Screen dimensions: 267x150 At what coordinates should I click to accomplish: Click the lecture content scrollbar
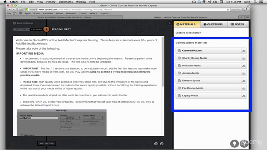(x=163, y=62)
